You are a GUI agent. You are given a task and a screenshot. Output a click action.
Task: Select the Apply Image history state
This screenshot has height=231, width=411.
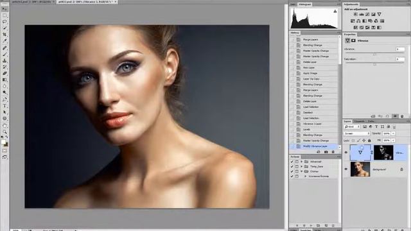point(315,73)
